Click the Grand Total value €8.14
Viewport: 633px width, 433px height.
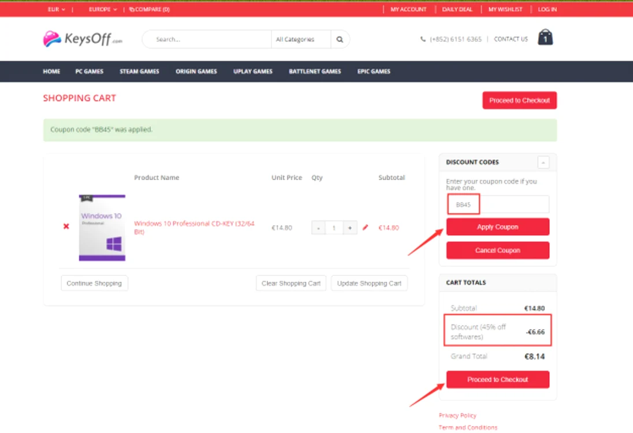click(x=534, y=356)
